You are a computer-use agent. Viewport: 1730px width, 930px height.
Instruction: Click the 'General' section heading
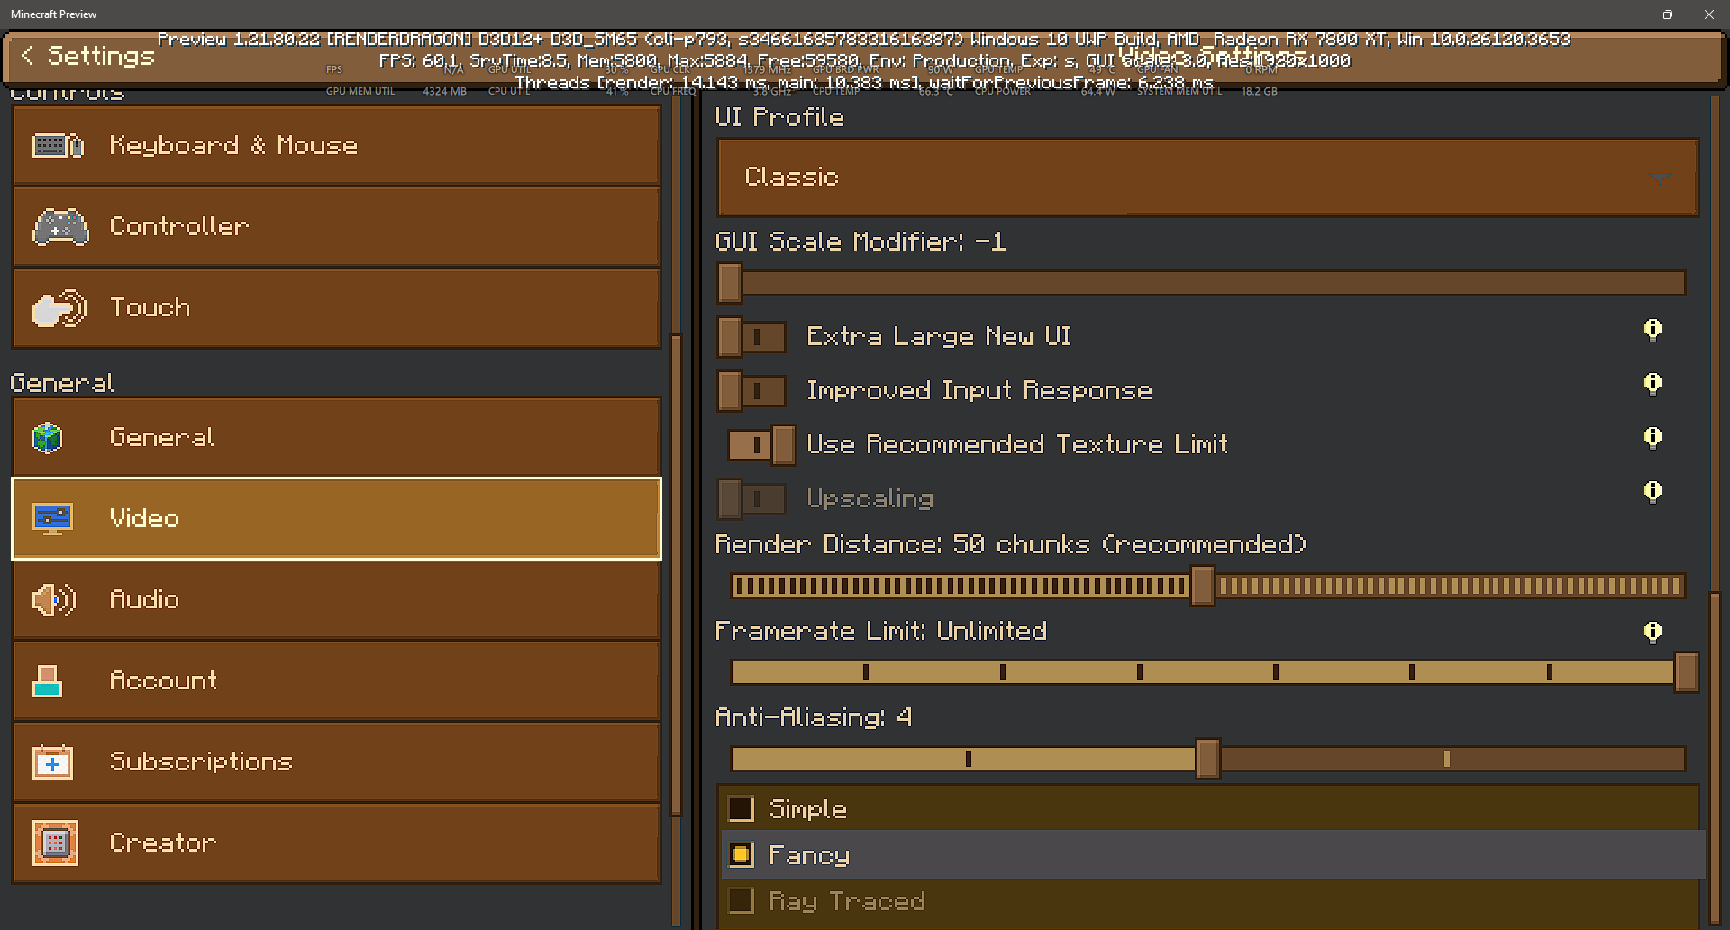[x=62, y=383]
